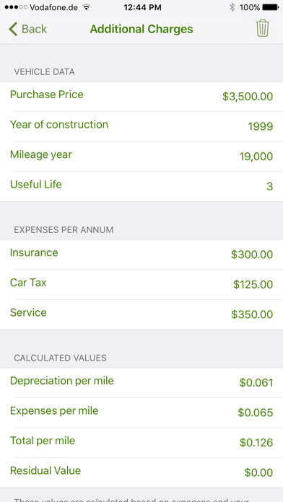This screenshot has height=502, width=283.
Task: Tap the trash can delete icon
Action: pyautogui.click(x=263, y=29)
